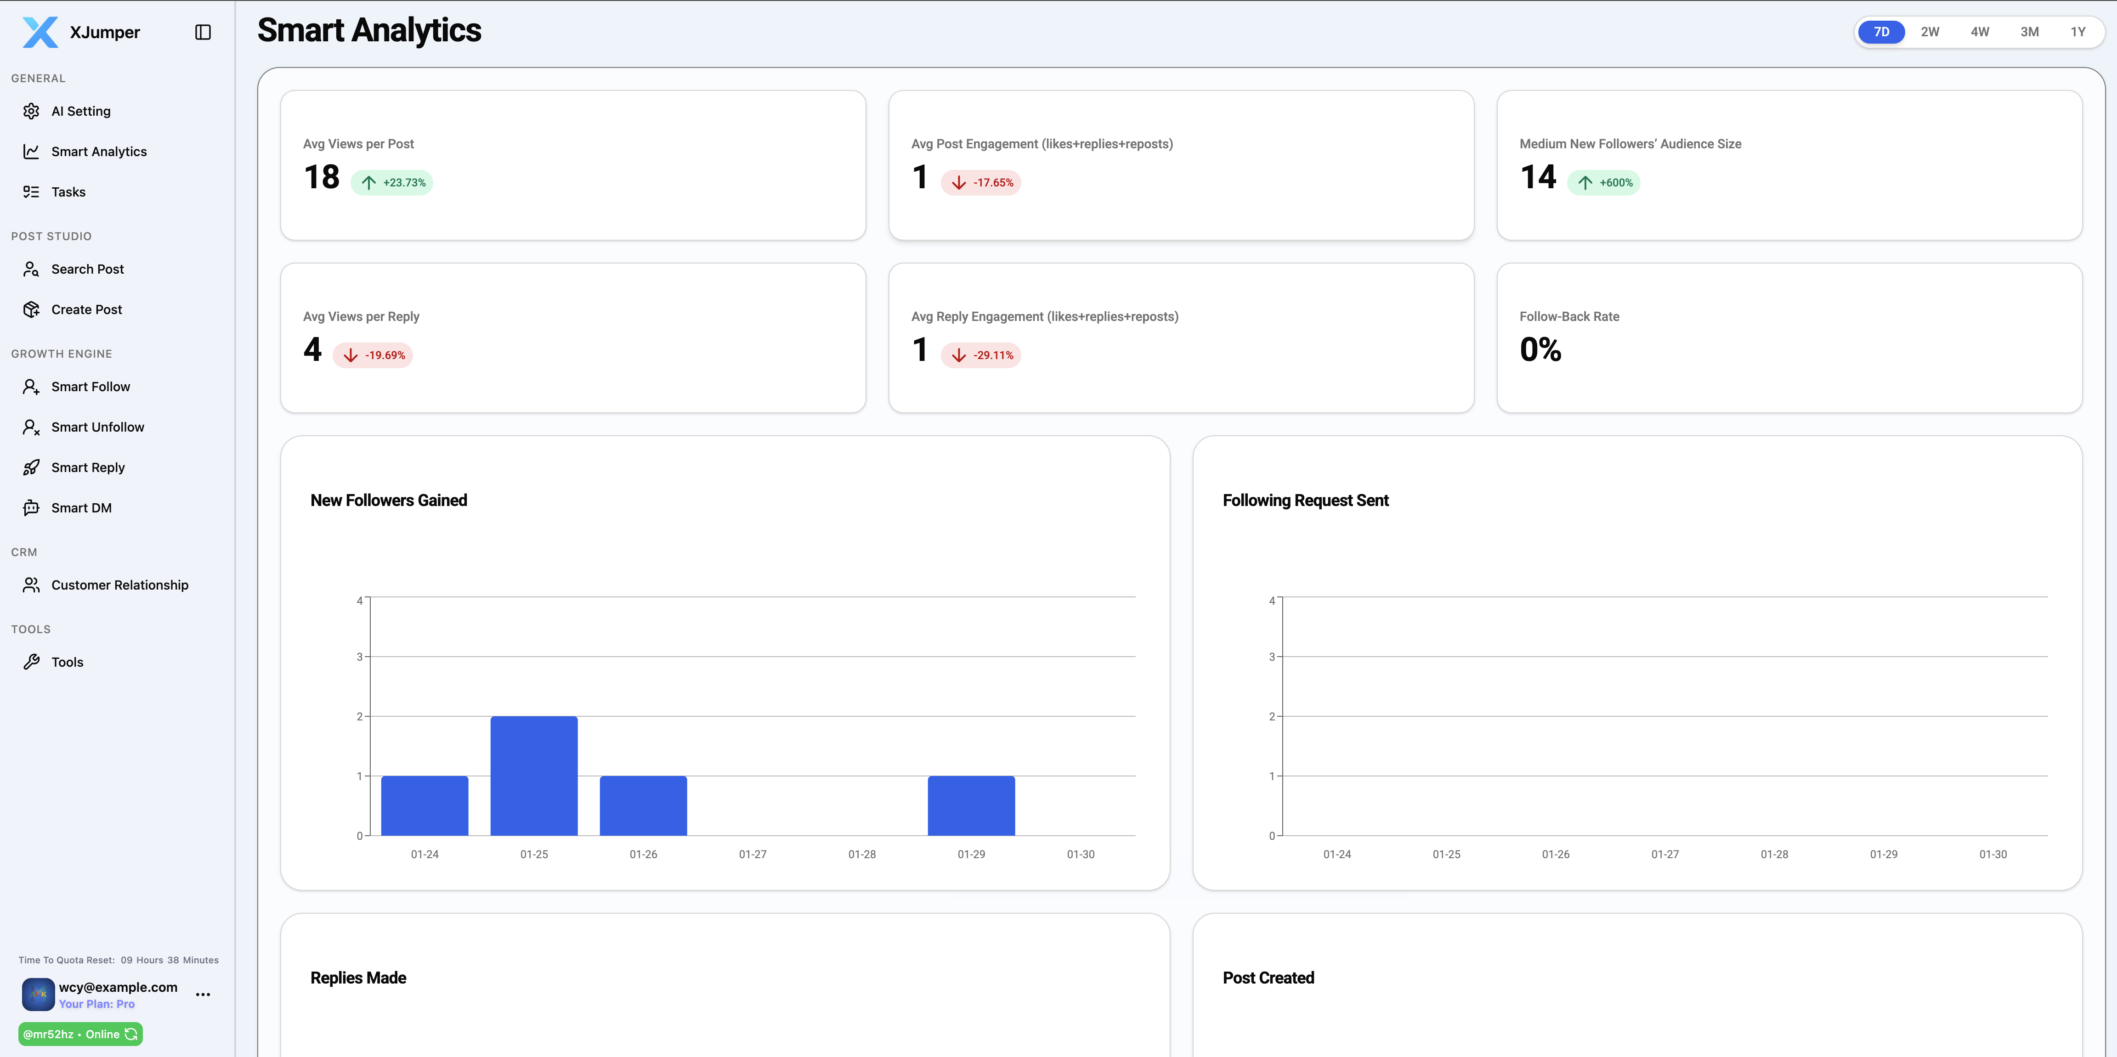Switch to 2W time range

click(1930, 32)
